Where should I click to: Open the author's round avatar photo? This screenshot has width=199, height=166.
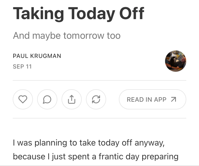(x=176, y=61)
